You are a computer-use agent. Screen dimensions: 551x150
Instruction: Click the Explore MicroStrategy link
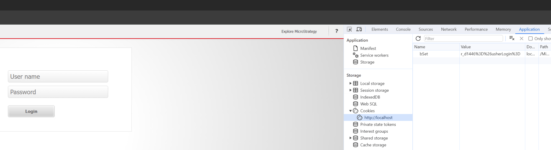[299, 31]
